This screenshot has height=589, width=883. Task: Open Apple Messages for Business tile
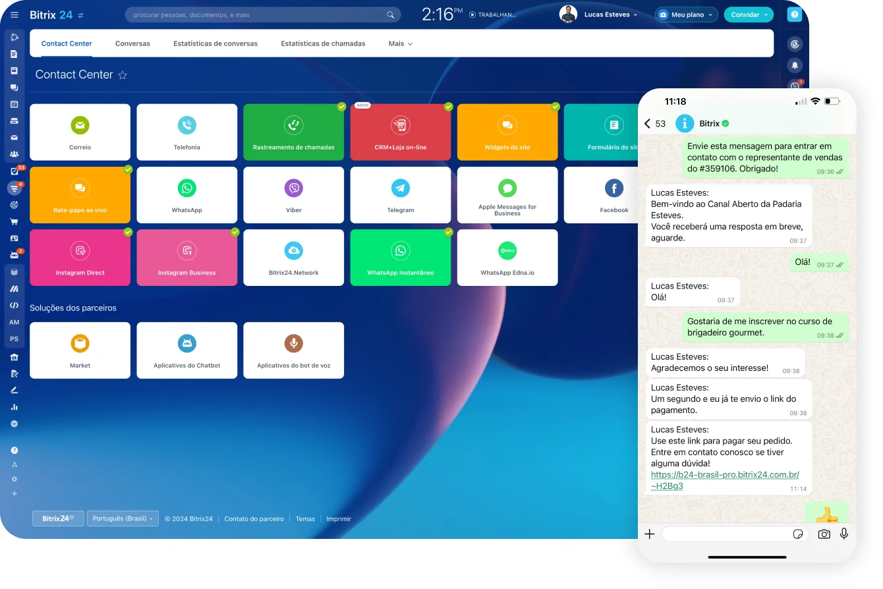[x=507, y=195]
